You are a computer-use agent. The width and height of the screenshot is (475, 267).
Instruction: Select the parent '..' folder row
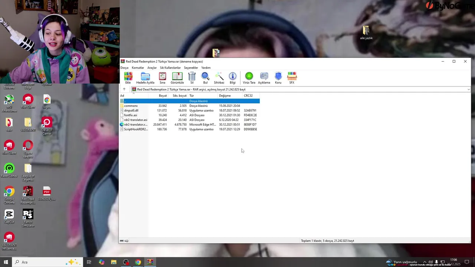[x=190, y=101]
